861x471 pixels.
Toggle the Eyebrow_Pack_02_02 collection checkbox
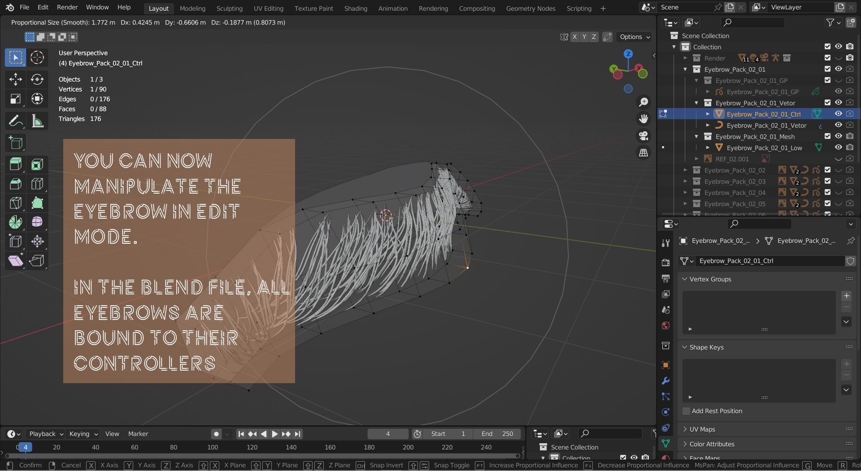click(827, 170)
